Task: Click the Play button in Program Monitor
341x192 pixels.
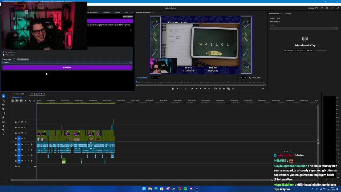Action: tap(201, 89)
